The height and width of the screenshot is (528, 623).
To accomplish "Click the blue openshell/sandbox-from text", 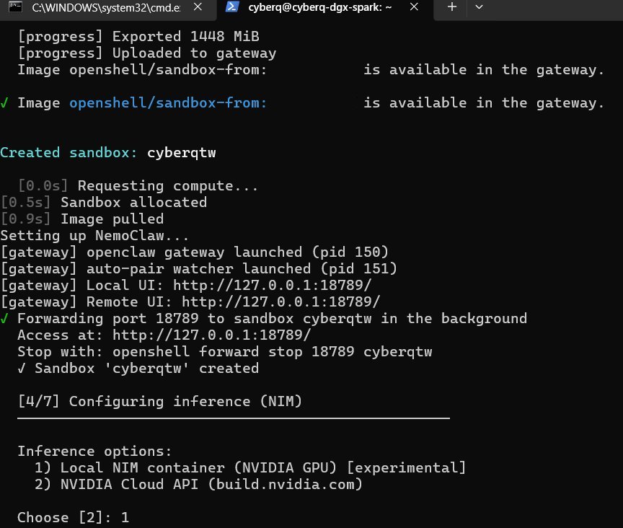I will coord(168,103).
